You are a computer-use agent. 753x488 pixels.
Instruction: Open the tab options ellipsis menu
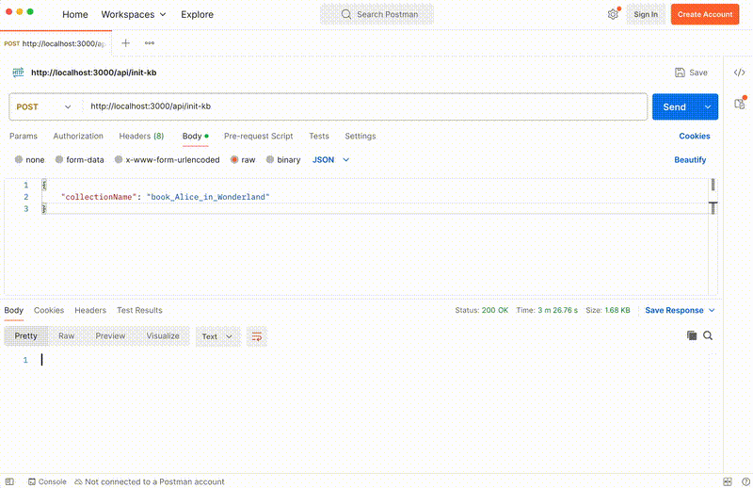150,43
